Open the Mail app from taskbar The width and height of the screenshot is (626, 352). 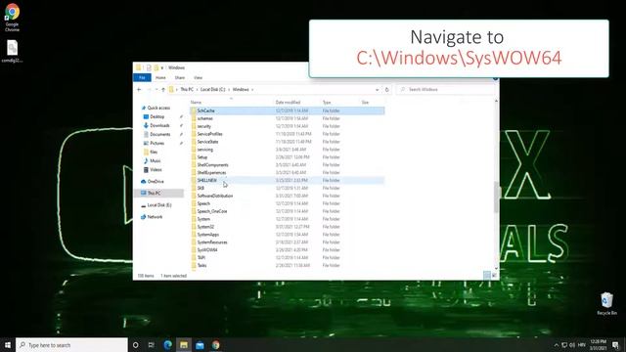[200, 345]
